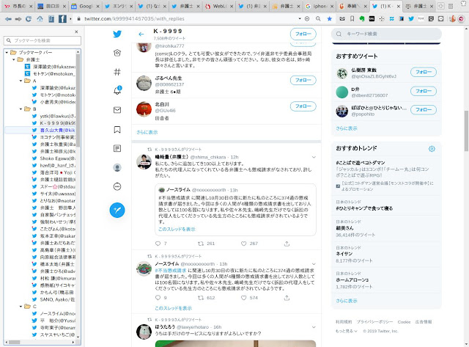Open Twitter more options circle icon

pyautogui.click(x=117, y=186)
